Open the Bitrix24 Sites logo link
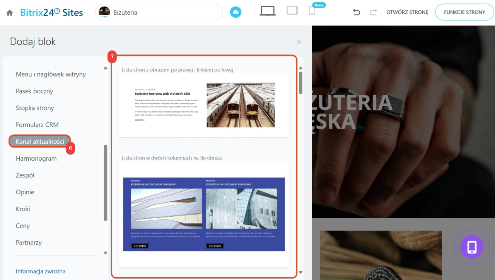This screenshot has width=495, height=280. coord(52,12)
